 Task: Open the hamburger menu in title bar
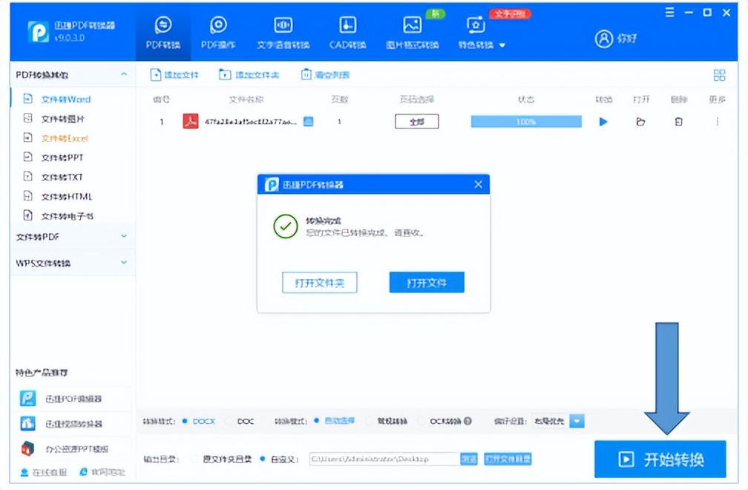point(670,13)
